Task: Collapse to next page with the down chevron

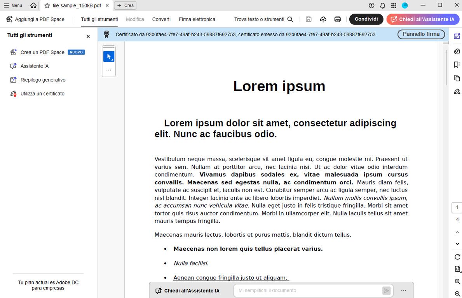Action: click(457, 244)
